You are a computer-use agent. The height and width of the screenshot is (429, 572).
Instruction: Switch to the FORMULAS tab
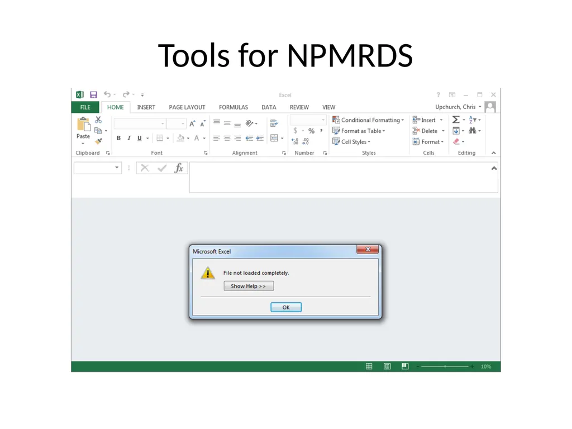coord(233,107)
